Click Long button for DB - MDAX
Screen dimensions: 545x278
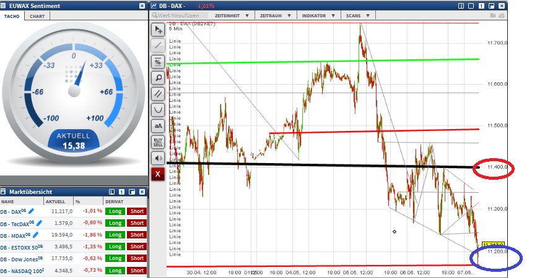(x=115, y=235)
